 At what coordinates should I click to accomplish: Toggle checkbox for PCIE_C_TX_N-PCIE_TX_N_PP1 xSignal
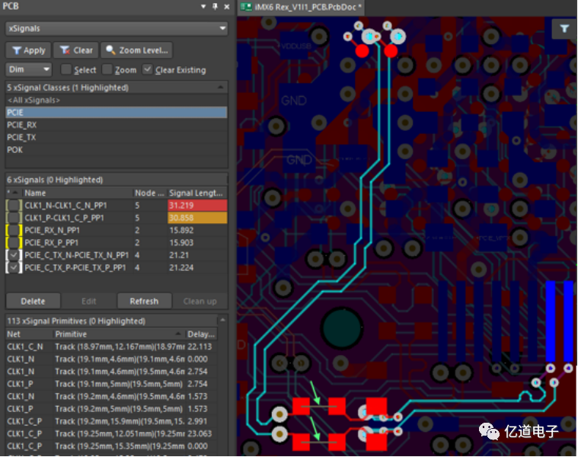[14, 255]
